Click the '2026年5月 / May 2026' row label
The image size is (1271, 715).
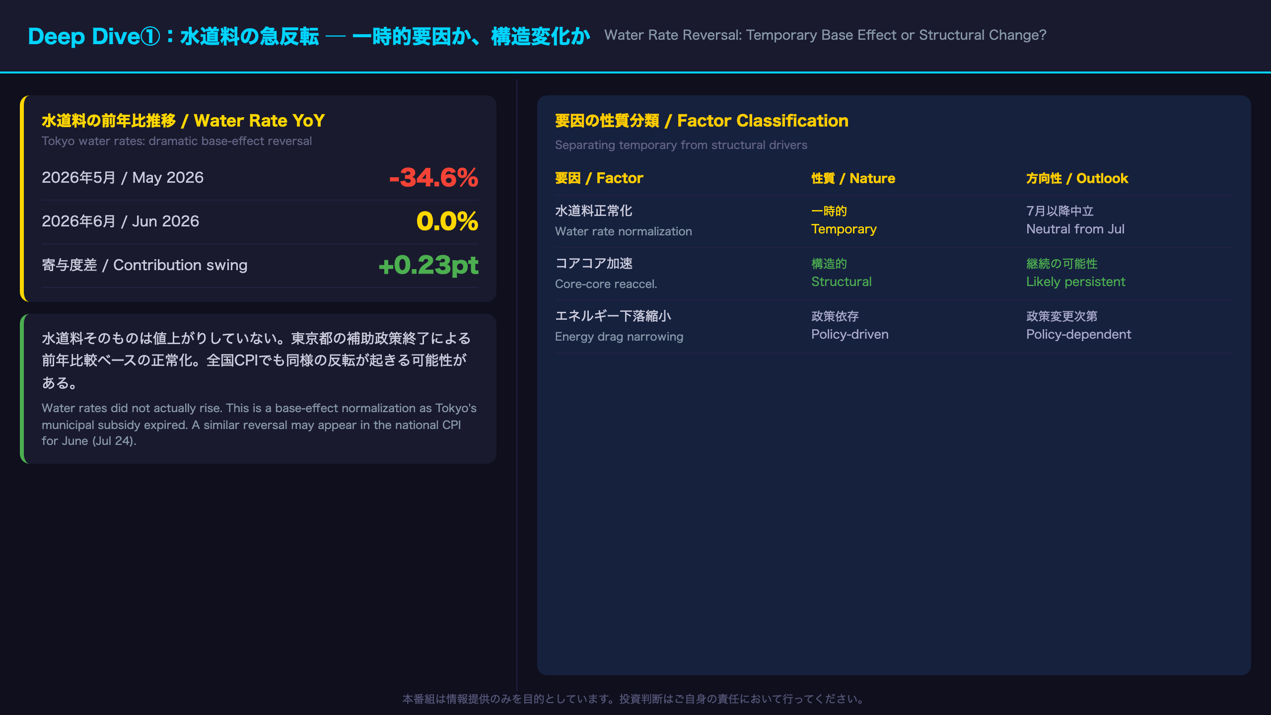[123, 178]
